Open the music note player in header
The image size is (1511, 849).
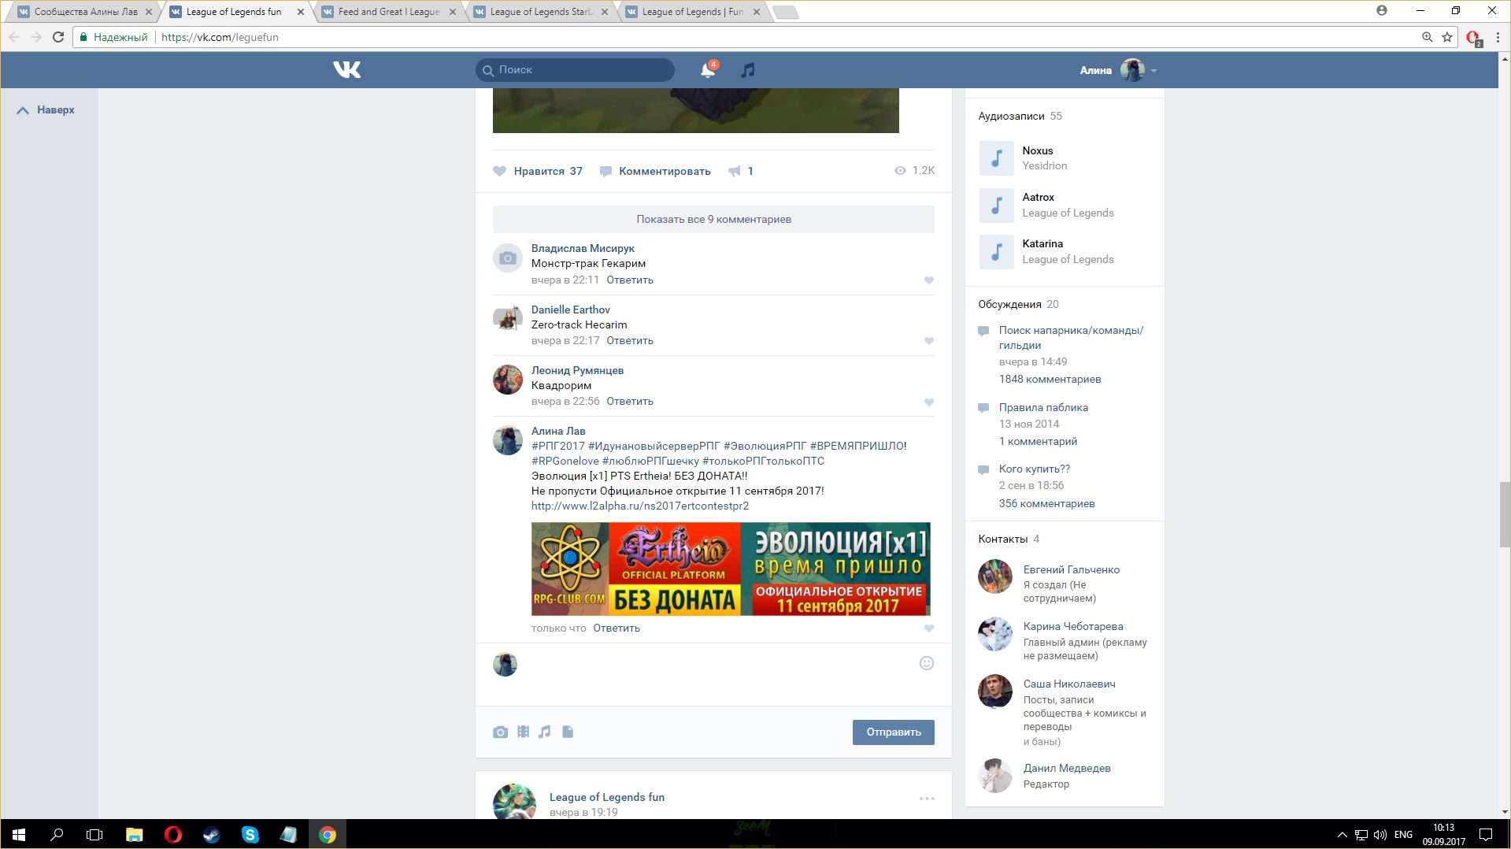(748, 70)
